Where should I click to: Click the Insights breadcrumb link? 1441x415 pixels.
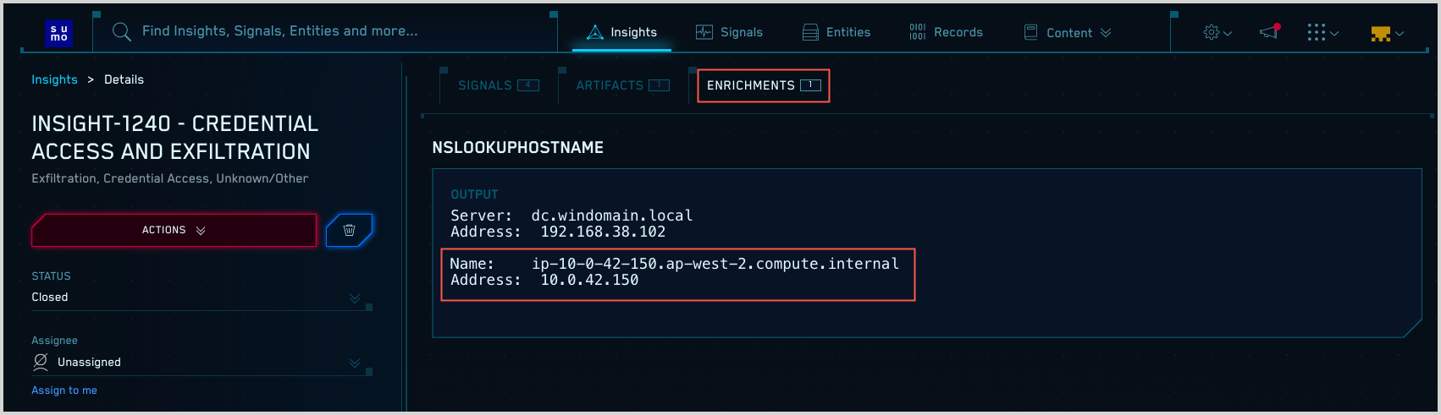coord(54,79)
